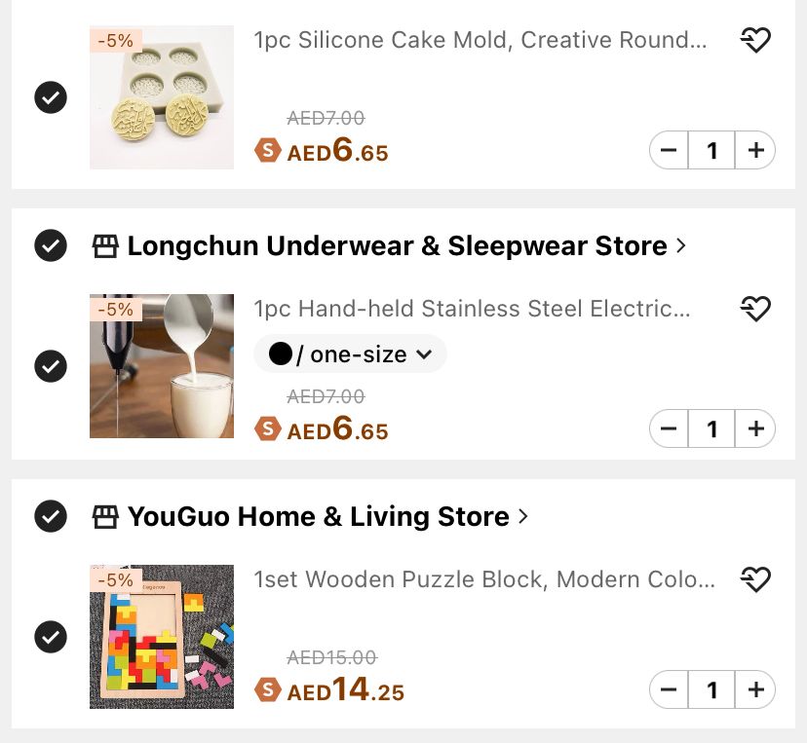807x743 pixels.
Task: Deselect all YouGuo Home & Living items
Action: [x=51, y=516]
